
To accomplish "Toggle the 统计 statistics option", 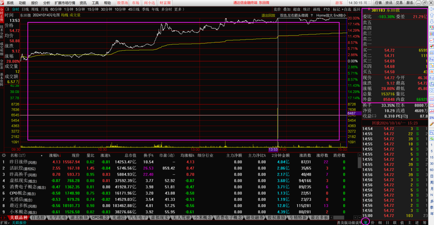I will tap(307, 9).
